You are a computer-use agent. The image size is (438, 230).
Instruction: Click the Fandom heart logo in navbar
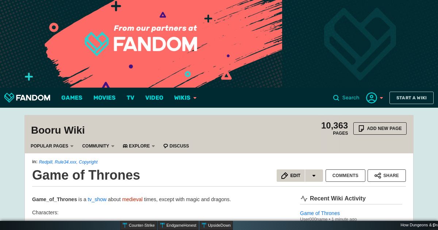pyautogui.click(x=9, y=97)
